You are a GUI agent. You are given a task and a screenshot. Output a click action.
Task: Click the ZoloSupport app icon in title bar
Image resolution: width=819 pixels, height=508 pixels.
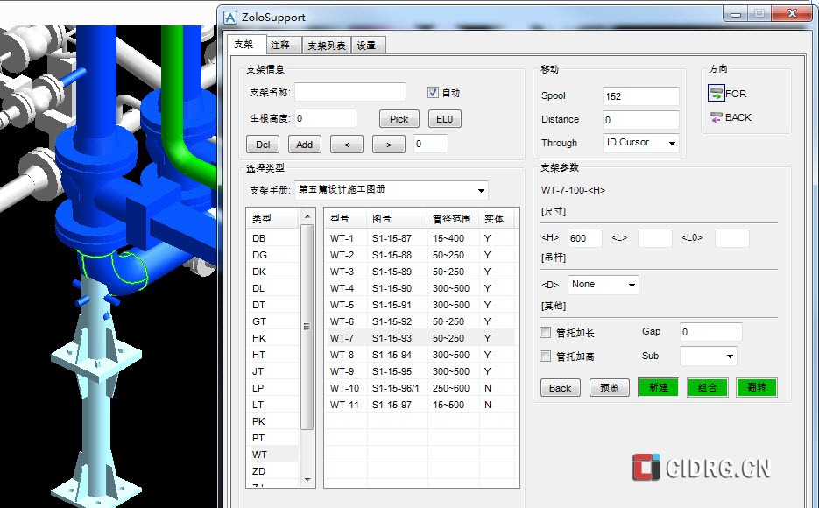[230, 17]
